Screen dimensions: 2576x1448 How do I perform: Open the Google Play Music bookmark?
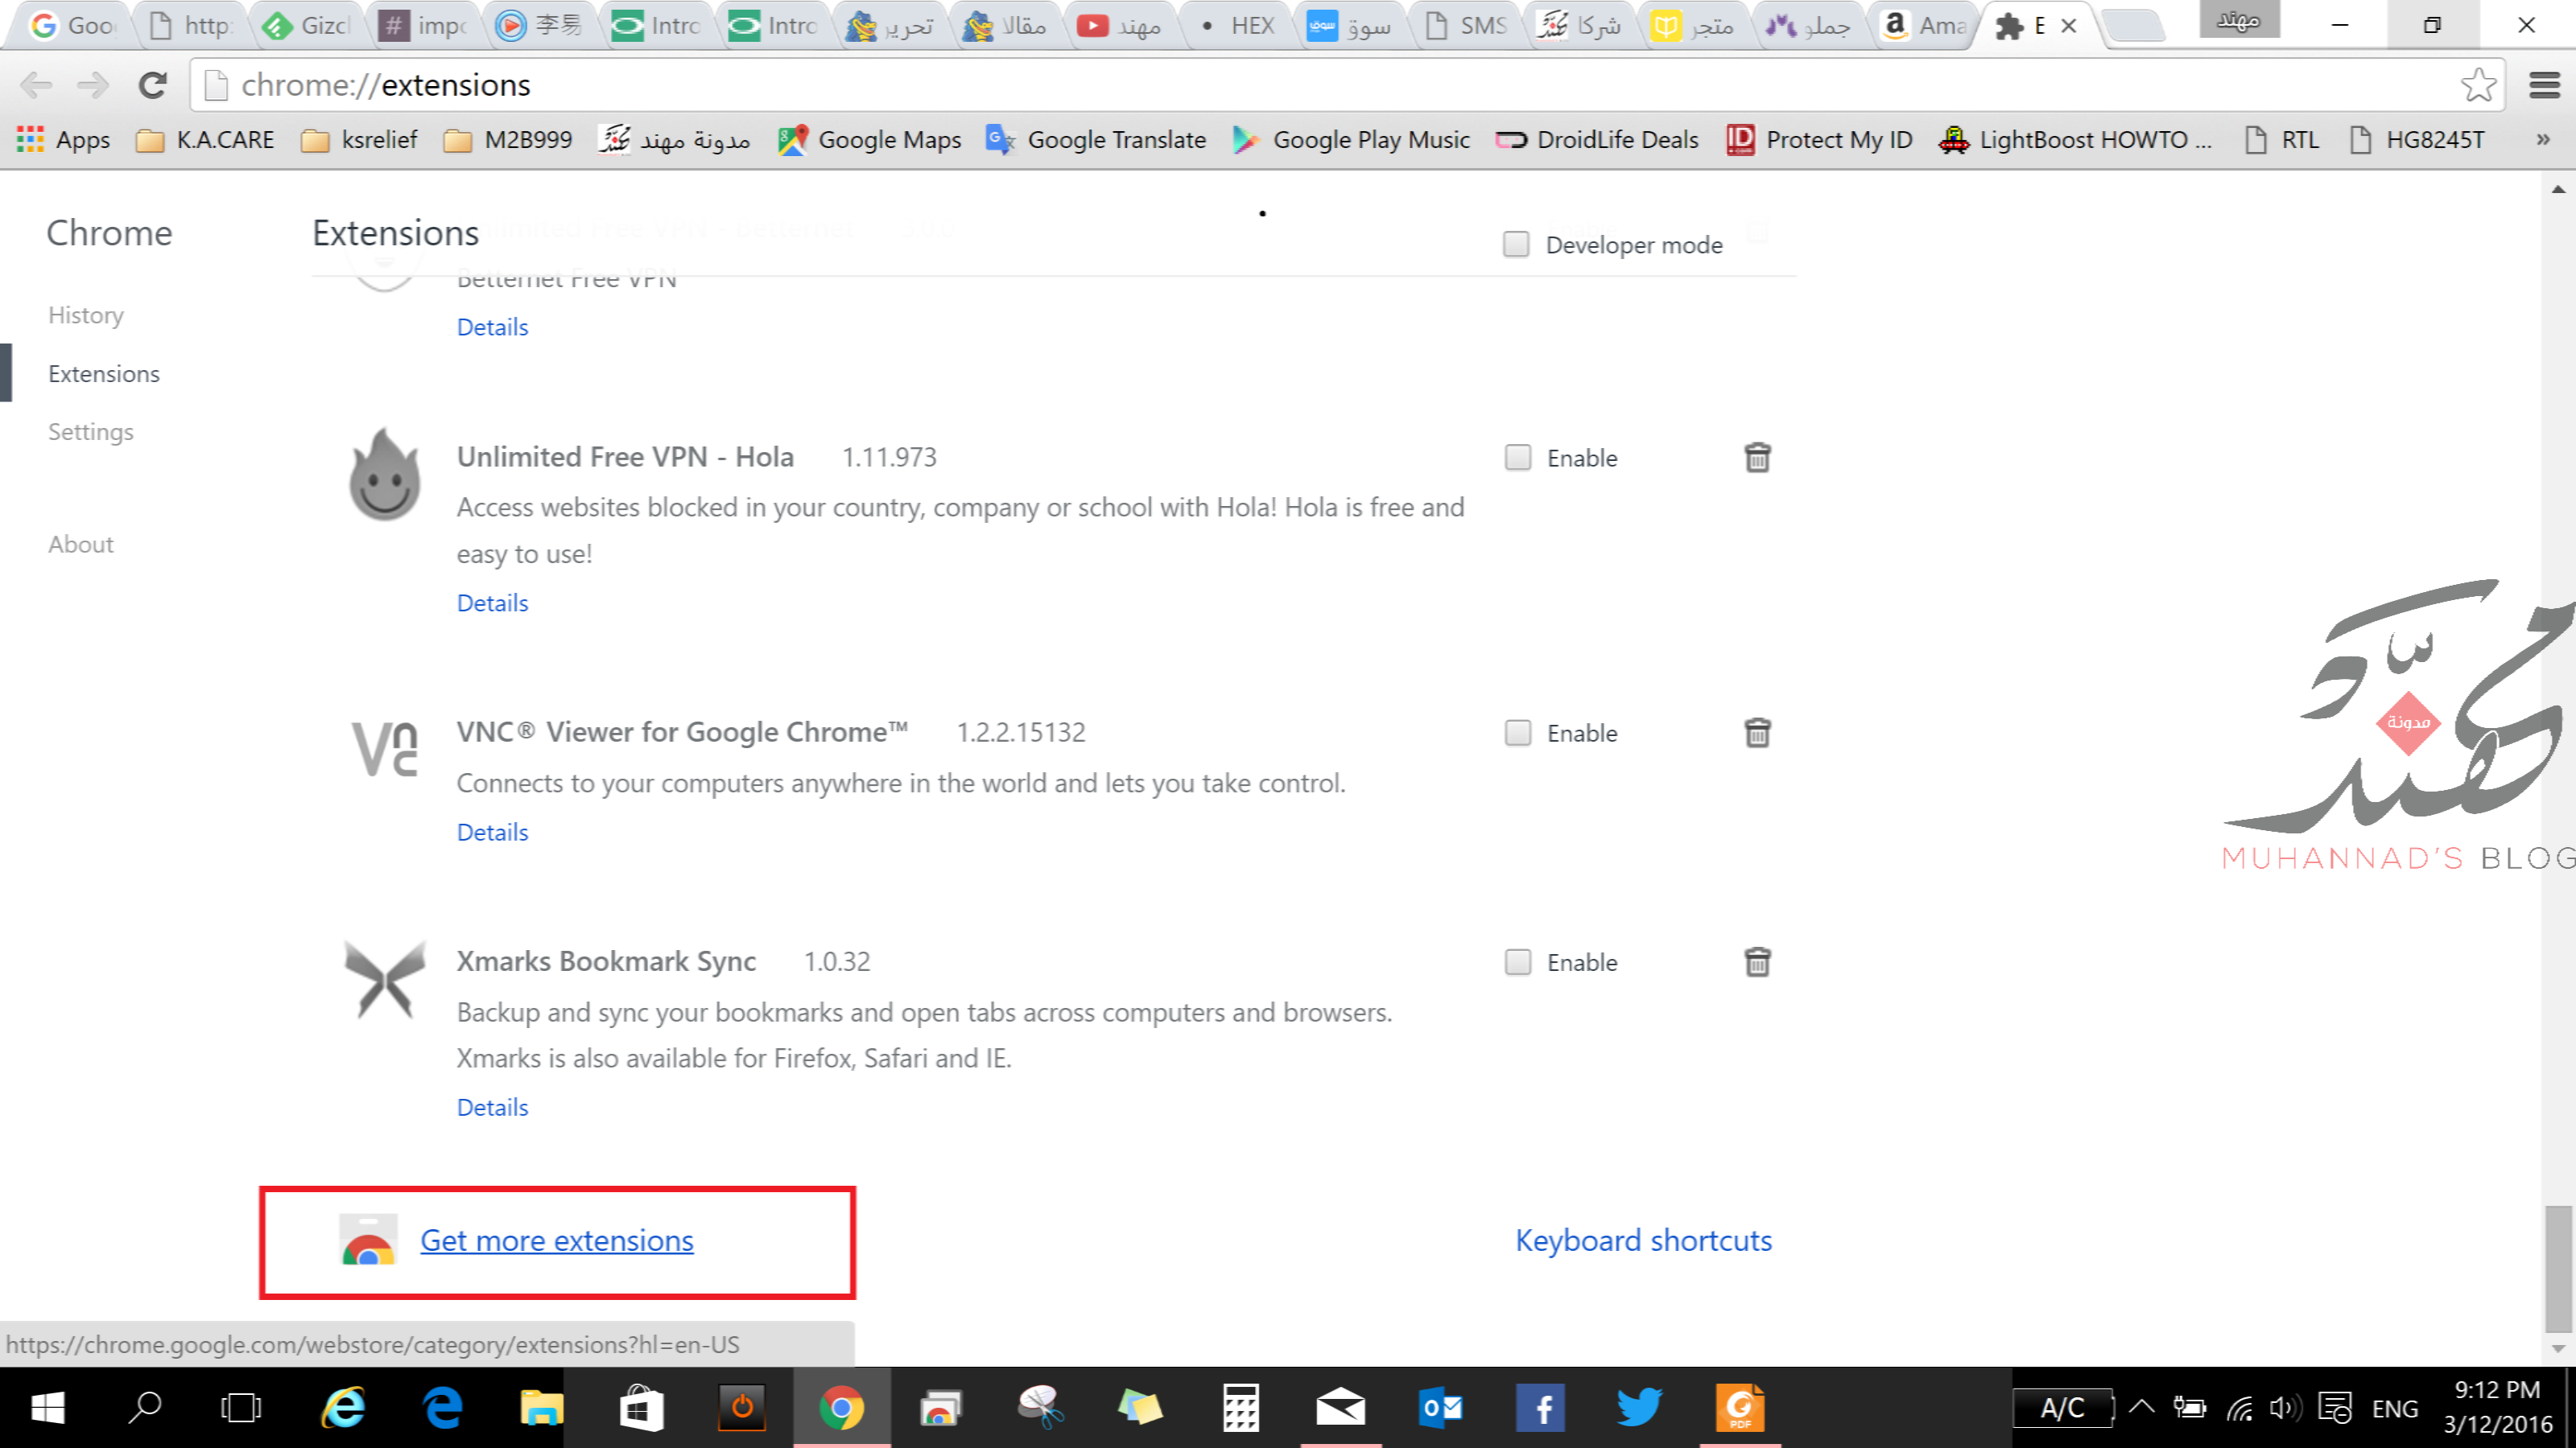pyautogui.click(x=1351, y=140)
